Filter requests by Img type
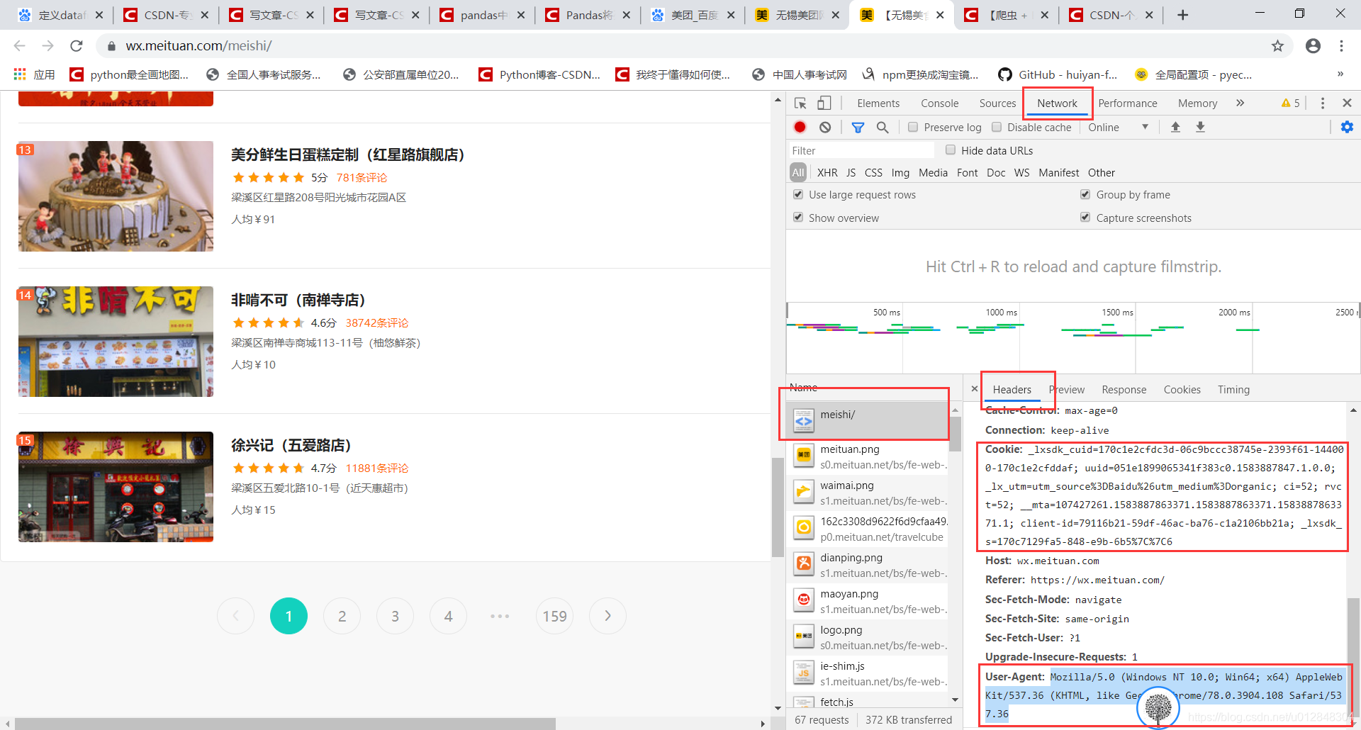Viewport: 1361px width, 730px height. (x=900, y=172)
